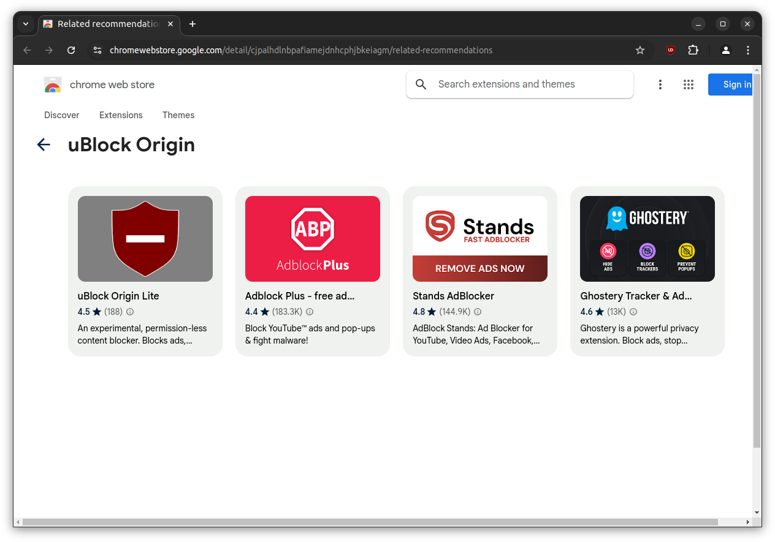This screenshot has height=542, width=775.
Task: Show rating details for uBlock Origin Lite
Action: click(x=129, y=312)
